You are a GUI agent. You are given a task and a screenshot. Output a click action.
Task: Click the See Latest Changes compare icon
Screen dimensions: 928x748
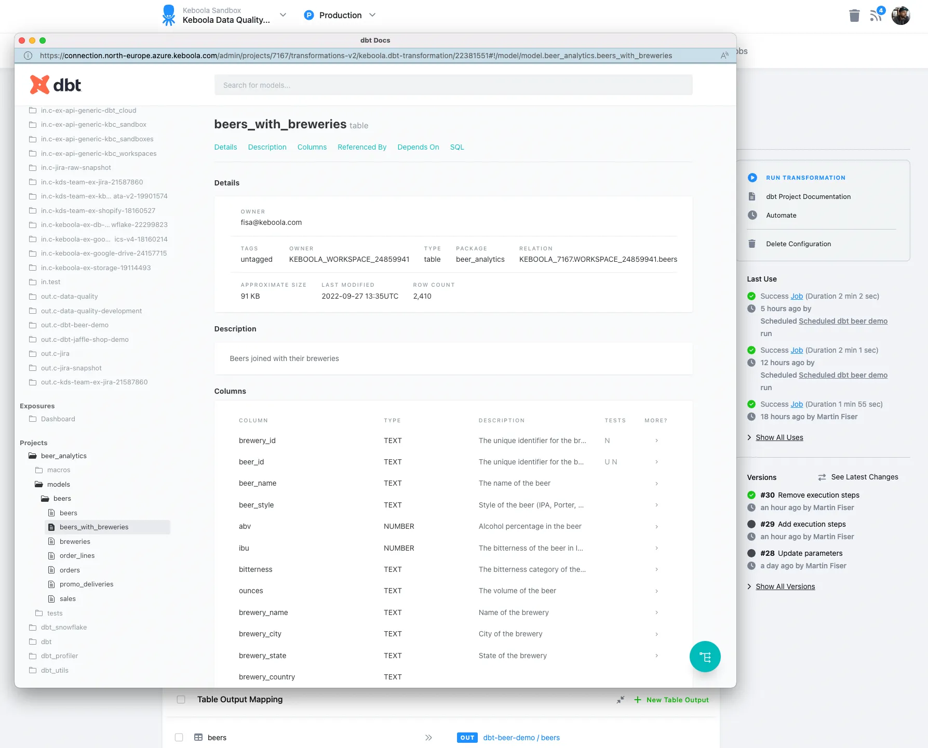(822, 477)
